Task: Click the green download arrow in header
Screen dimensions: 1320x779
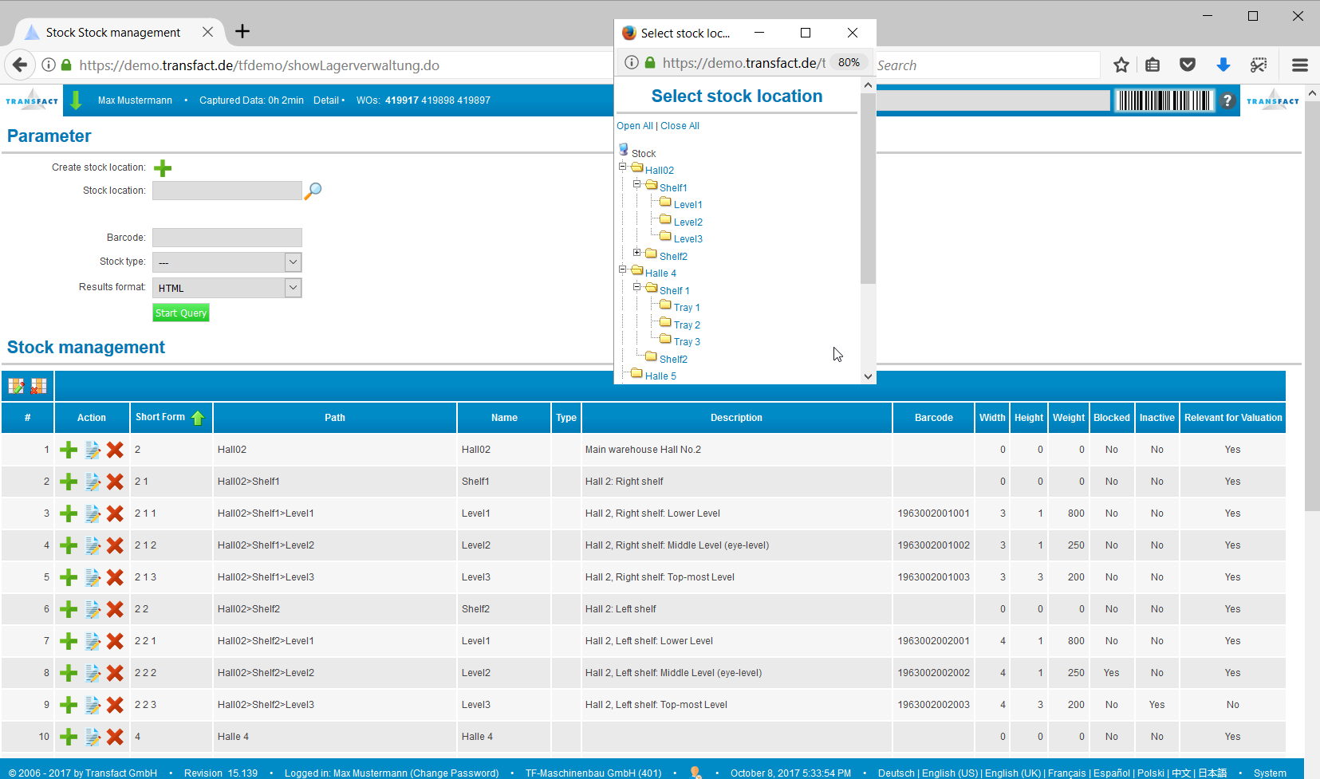Action: tap(76, 100)
